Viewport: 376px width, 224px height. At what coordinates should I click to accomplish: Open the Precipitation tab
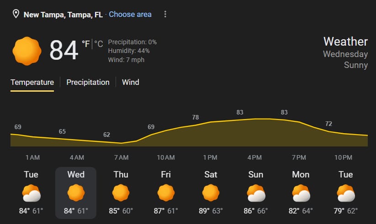click(x=88, y=83)
